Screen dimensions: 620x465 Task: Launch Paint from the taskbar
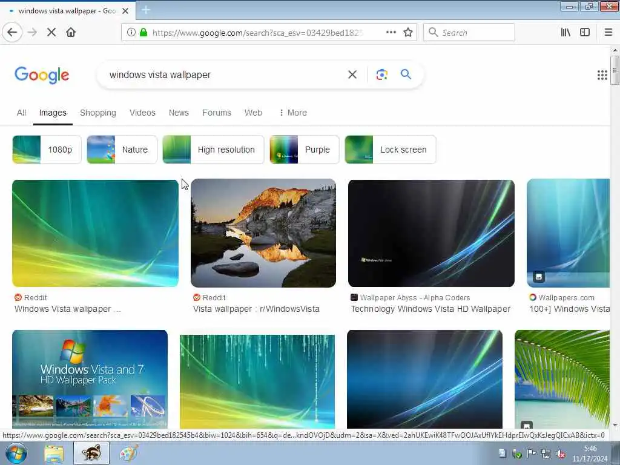click(129, 453)
